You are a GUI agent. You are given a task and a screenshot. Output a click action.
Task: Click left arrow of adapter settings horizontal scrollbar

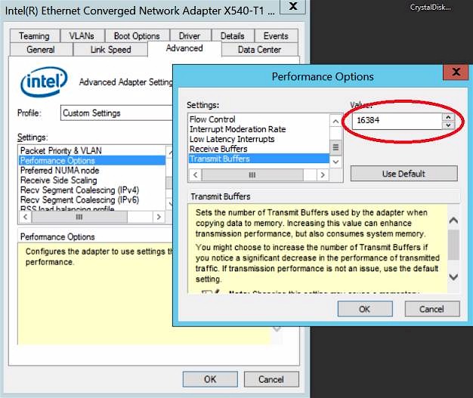[26, 217]
